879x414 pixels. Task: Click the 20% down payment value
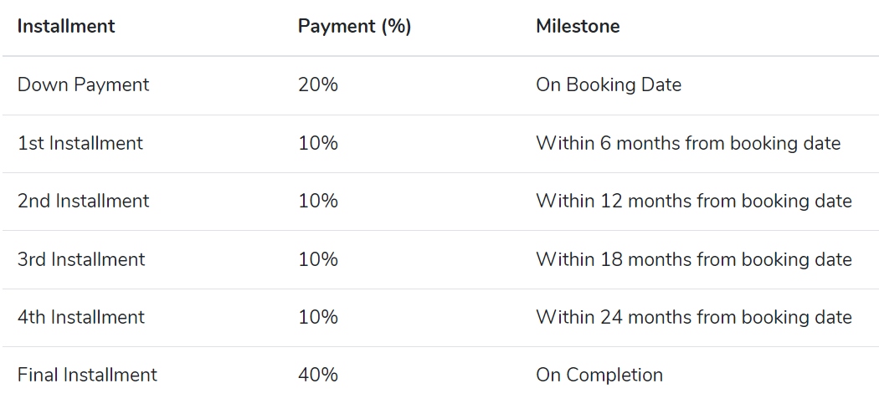coord(318,84)
